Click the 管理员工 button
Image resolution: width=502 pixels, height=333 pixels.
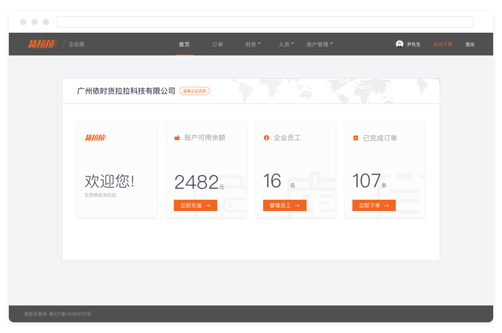(x=284, y=205)
